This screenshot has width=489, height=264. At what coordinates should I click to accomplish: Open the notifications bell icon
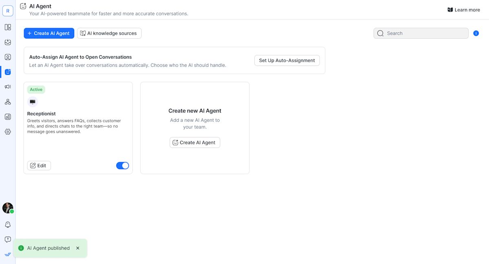8,224
